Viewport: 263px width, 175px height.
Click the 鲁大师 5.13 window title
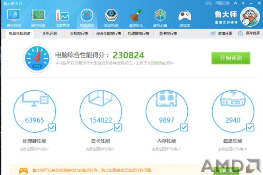13,4
